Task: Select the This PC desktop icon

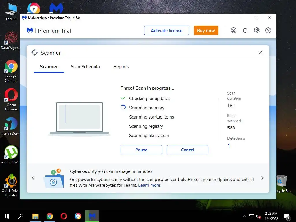Action: [x=11, y=12]
